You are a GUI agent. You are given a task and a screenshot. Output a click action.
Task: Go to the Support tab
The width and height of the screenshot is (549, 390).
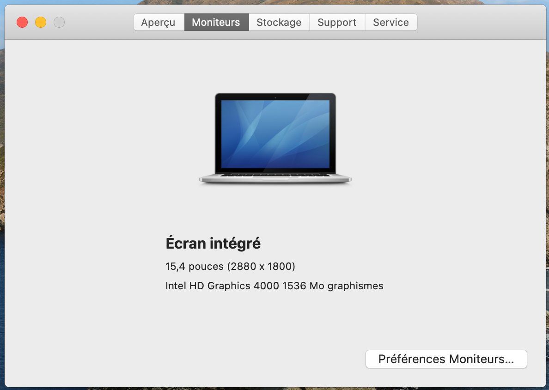coord(337,22)
